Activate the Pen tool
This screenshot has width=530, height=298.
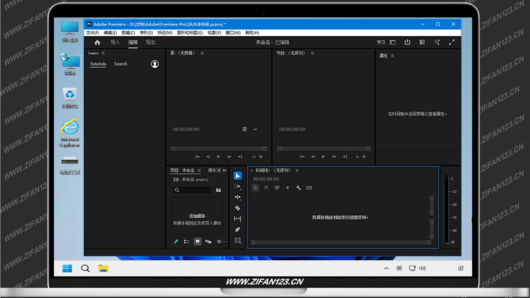pyautogui.click(x=238, y=230)
